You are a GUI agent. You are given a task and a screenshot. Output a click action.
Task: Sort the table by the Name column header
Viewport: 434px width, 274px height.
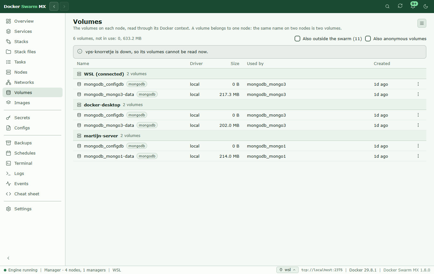coord(83,63)
